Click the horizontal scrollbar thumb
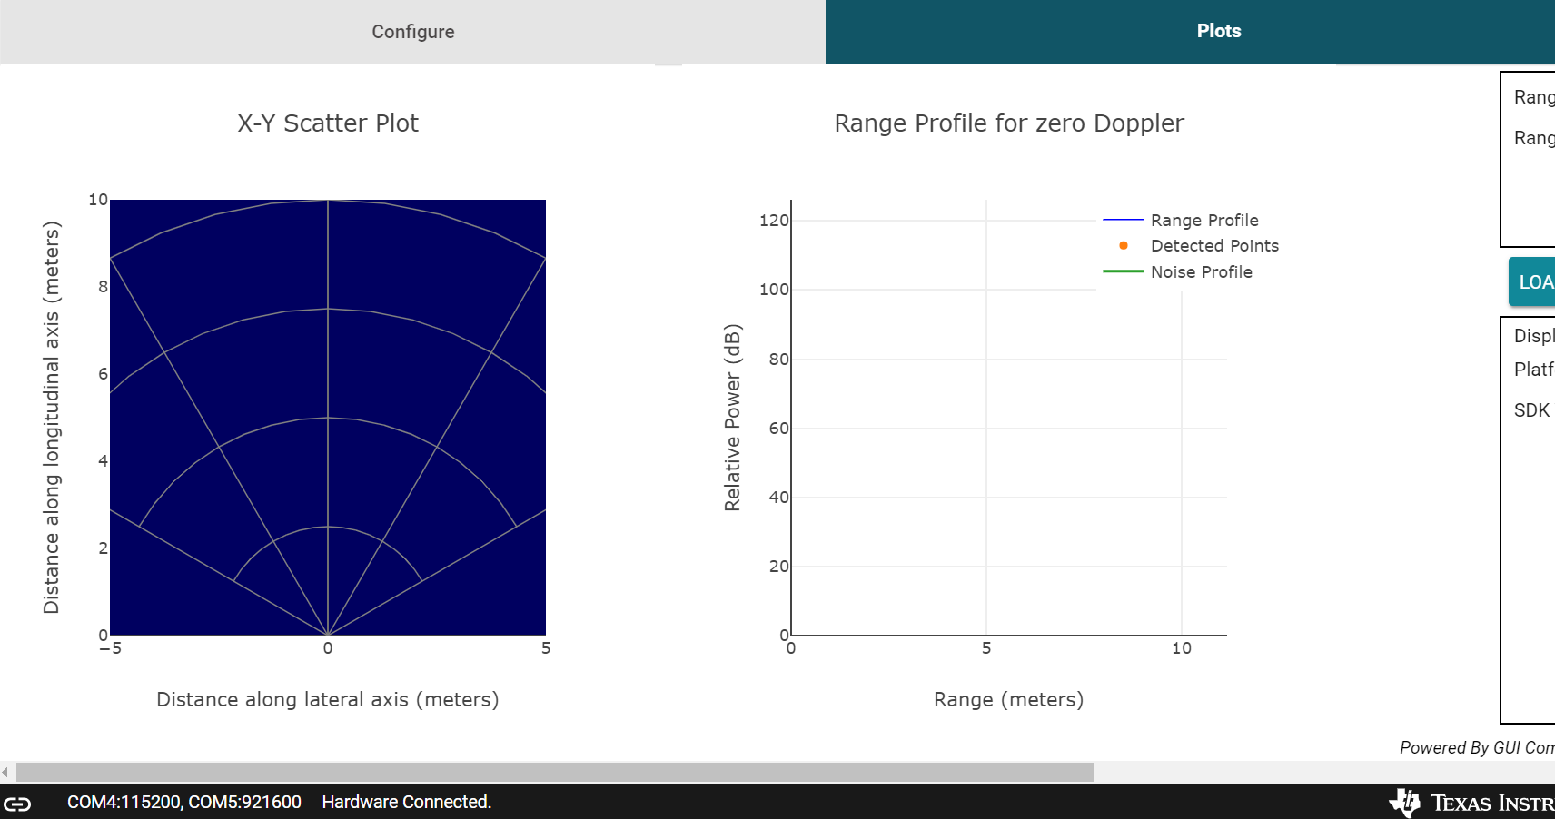Viewport: 1555px width, 819px height. pyautogui.click(x=555, y=773)
